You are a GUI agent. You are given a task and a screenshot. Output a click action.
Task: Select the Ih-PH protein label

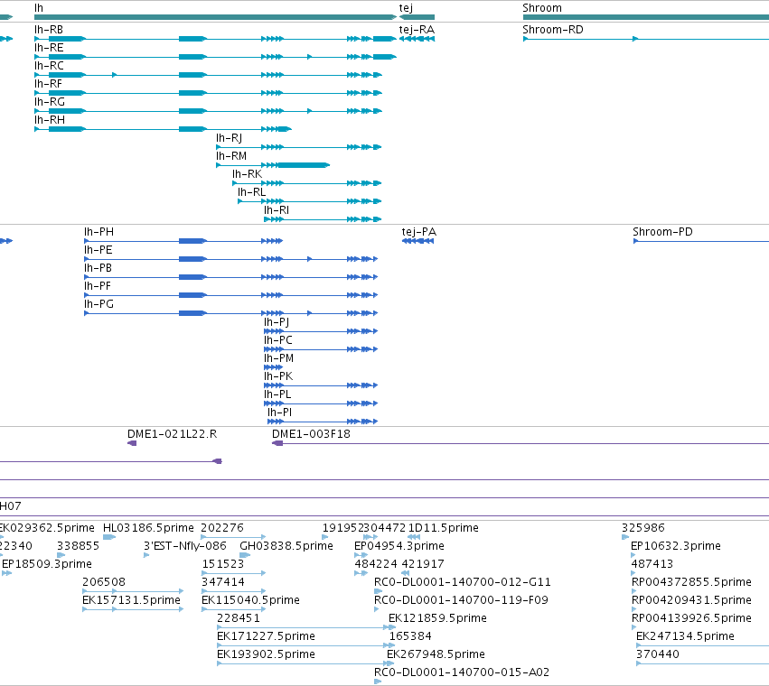(x=98, y=232)
